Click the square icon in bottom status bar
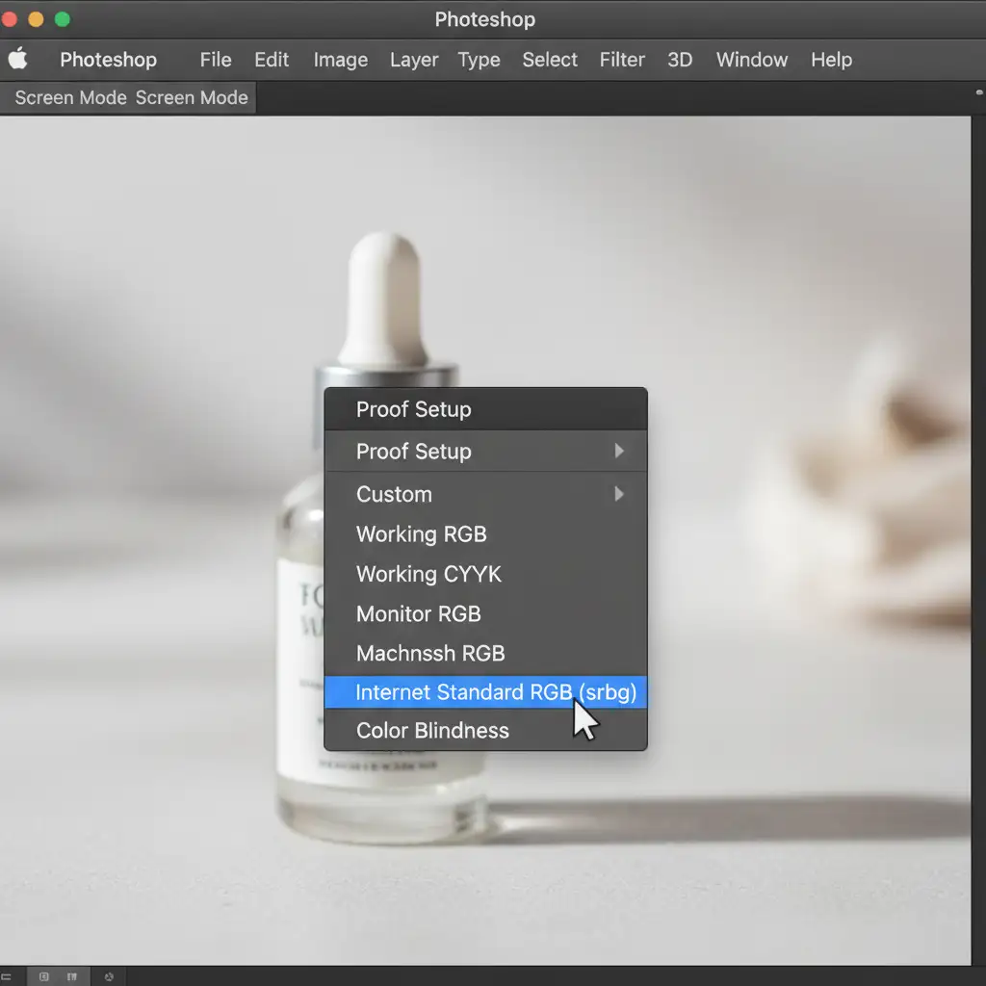 44,976
